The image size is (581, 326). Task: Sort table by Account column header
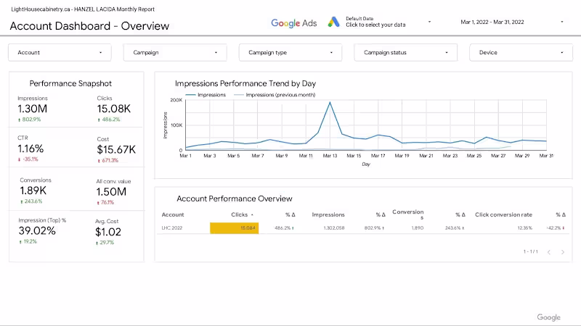click(173, 215)
